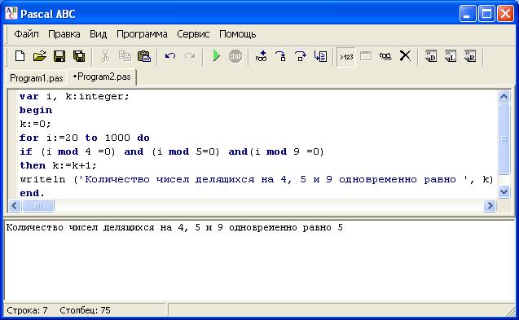Create a new file with the blank page icon
The height and width of the screenshot is (320, 519).
[20, 56]
